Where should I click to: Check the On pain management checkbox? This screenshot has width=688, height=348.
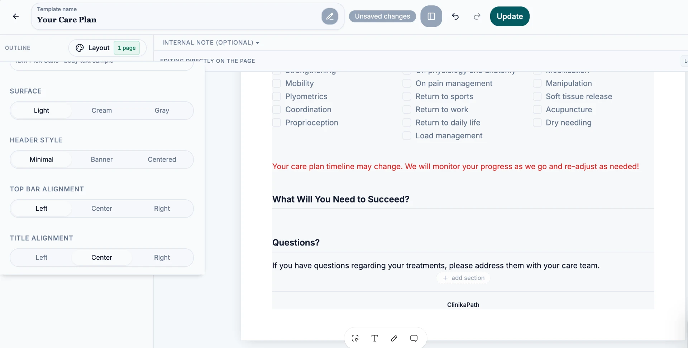click(407, 84)
